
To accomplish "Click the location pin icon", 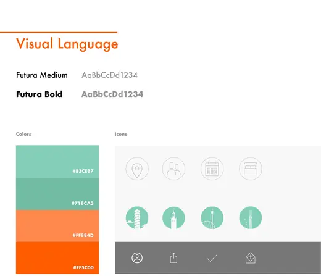I will (137, 169).
